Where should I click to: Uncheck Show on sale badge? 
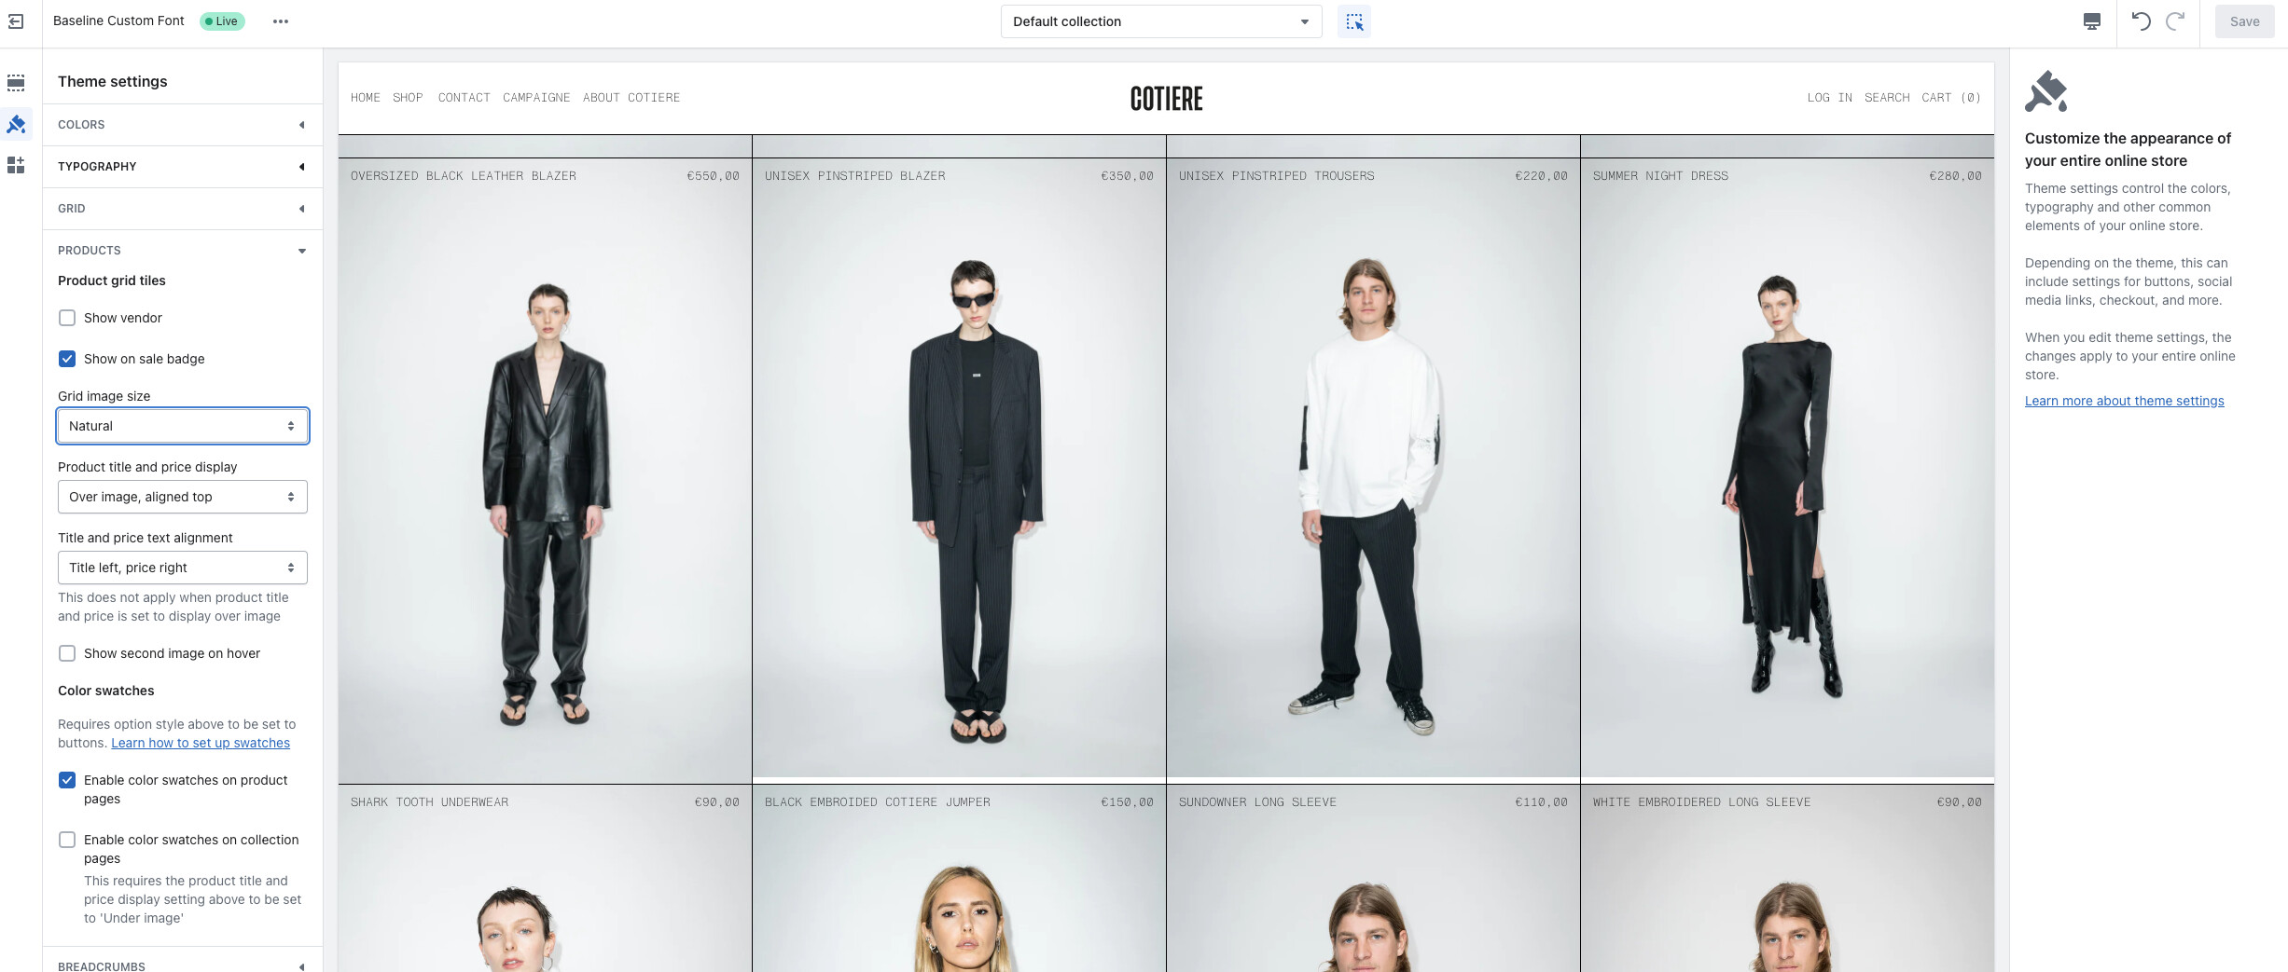pos(67,359)
